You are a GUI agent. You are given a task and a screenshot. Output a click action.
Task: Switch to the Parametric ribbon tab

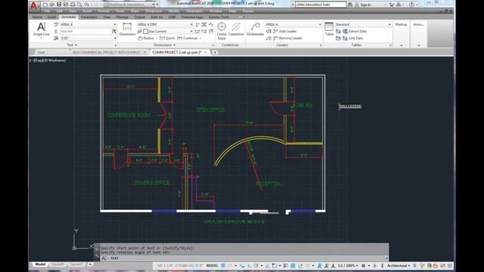pyautogui.click(x=89, y=17)
